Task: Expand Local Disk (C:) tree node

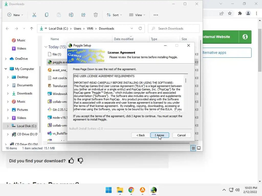Action: tap(8, 126)
